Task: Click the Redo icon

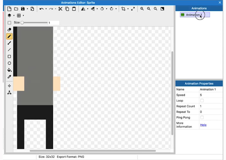Action: click(51, 9)
